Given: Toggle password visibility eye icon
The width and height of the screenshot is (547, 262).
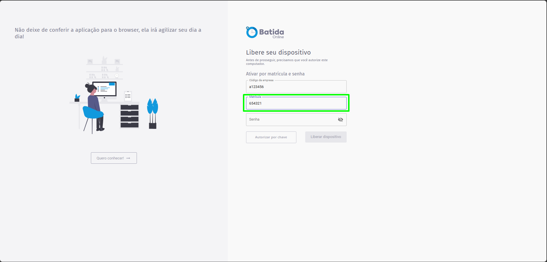Looking at the screenshot, I should pyautogui.click(x=340, y=120).
